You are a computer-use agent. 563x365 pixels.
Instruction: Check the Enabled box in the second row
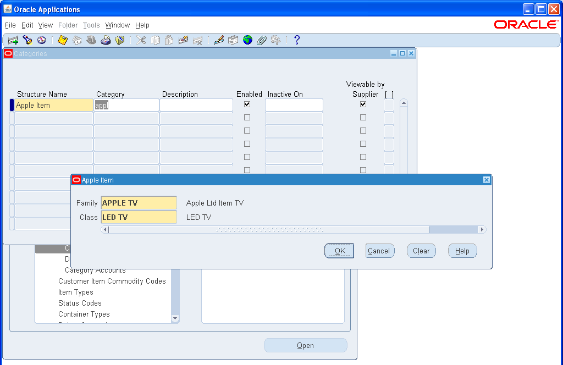coord(247,117)
